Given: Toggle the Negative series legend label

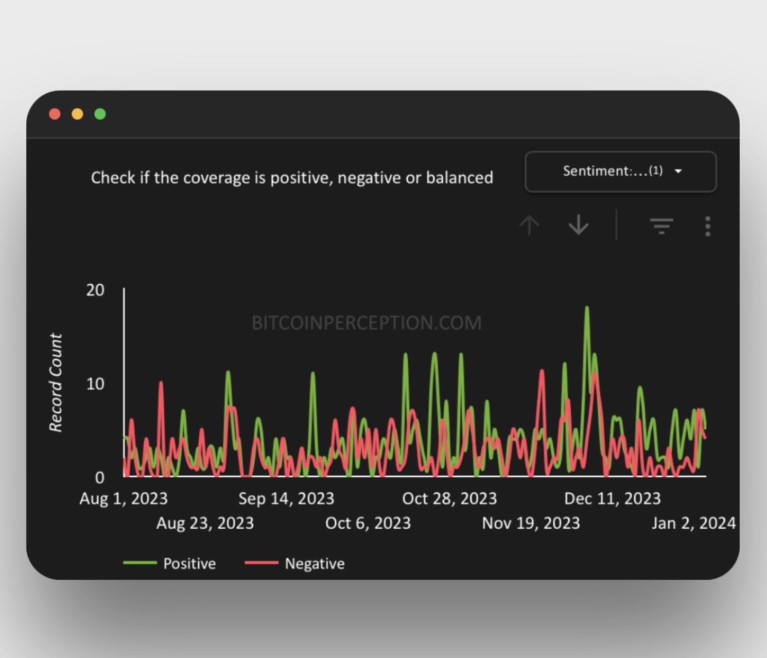Looking at the screenshot, I should pos(315,563).
